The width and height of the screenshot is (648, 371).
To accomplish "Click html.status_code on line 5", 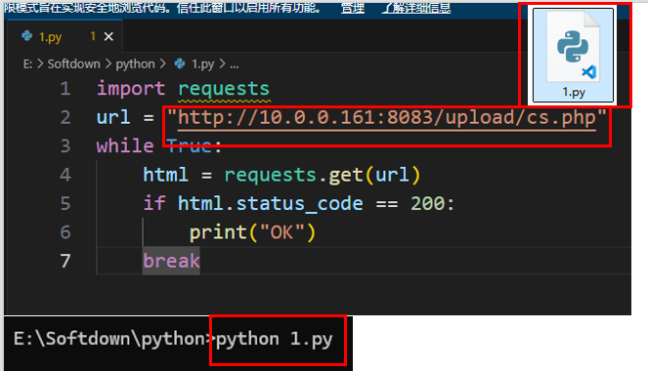I will 271,203.
